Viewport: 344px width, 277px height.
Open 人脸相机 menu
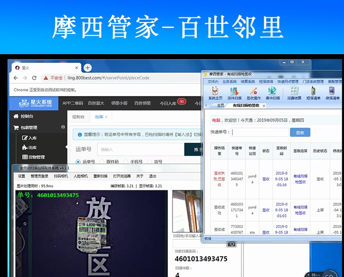81,176
